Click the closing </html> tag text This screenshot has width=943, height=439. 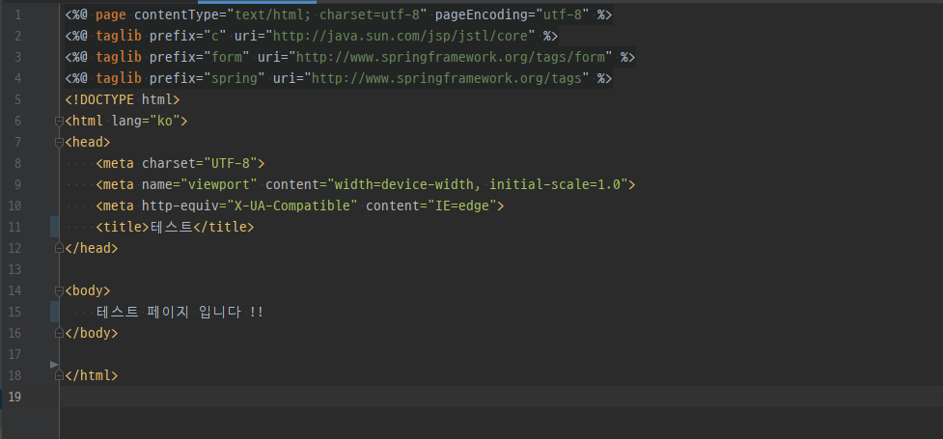92,375
